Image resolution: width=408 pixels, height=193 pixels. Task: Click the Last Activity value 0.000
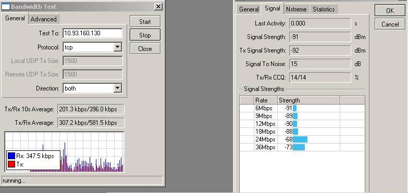point(320,23)
